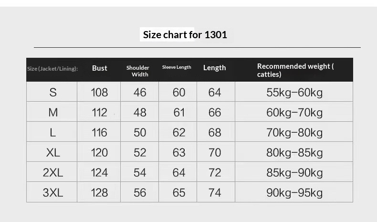Click the Size (Jacket/Lining) header cell

tap(52, 69)
